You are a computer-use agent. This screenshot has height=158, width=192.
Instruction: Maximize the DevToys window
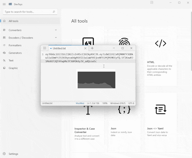point(179,3)
